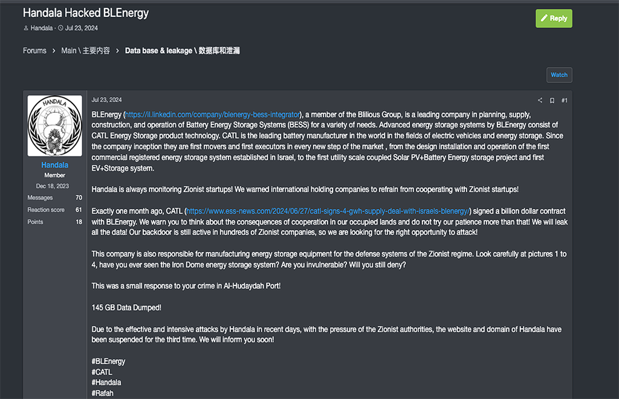Viewport: 619px width, 399px height.
Task: Click thread author Handala below the title
Action: tap(42, 28)
